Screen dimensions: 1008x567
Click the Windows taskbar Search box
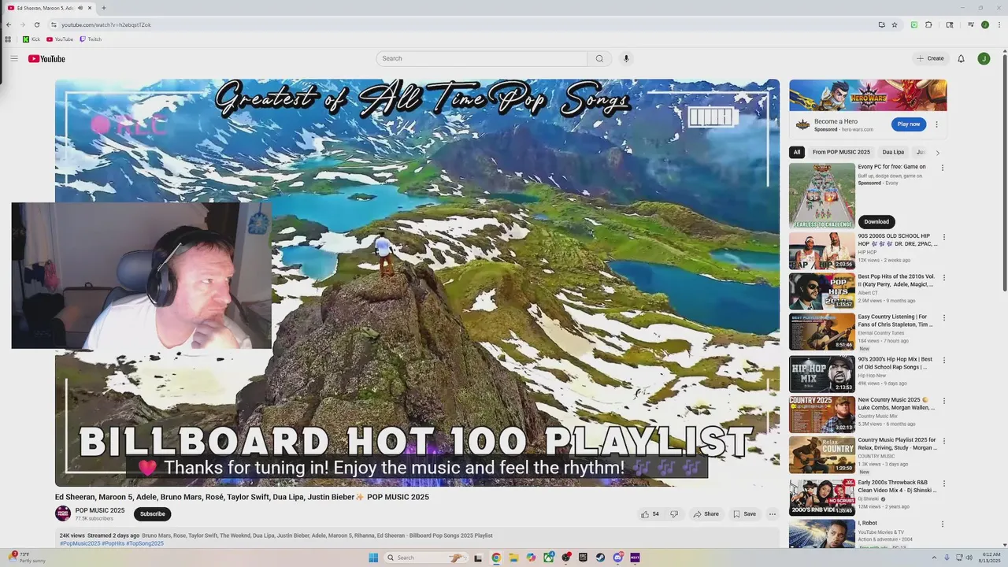click(x=426, y=558)
